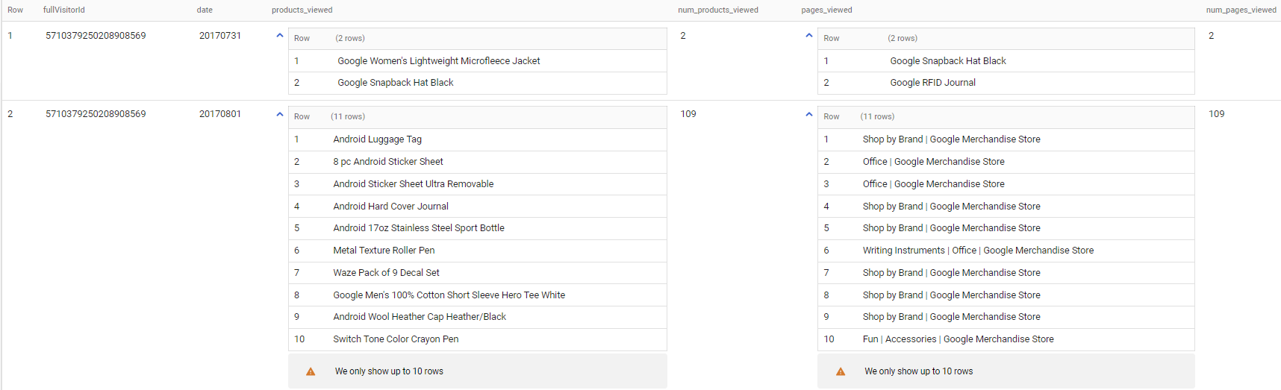This screenshot has width=1281, height=390.
Task: Click the pages_viewed column header
Action: (x=826, y=10)
